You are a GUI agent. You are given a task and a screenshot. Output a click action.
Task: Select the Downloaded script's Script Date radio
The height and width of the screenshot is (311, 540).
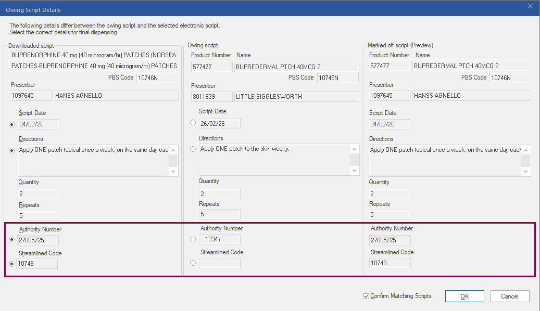point(12,124)
